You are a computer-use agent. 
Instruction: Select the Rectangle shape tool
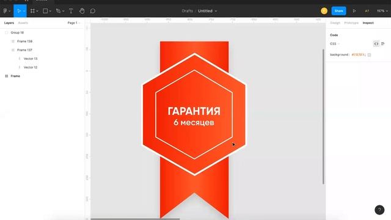point(45,11)
